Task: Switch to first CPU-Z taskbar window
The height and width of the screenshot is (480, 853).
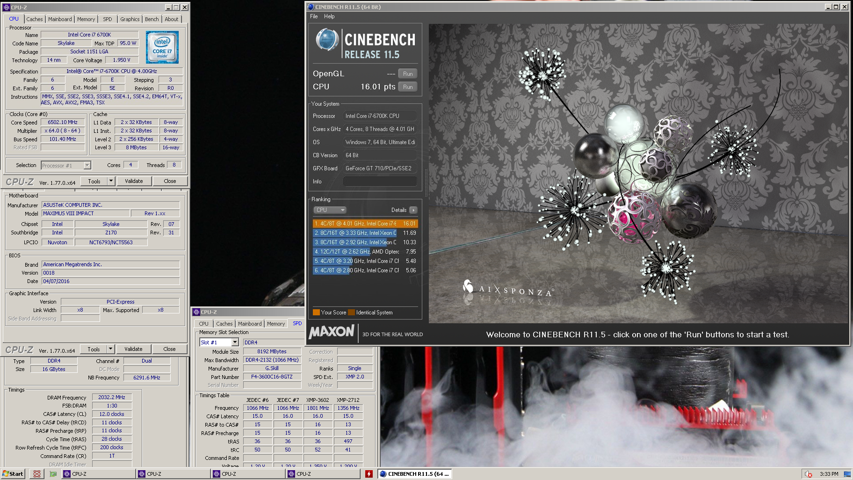Action: click(x=98, y=474)
